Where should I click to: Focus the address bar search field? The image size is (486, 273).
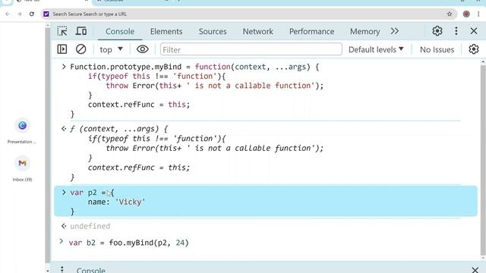pyautogui.click(x=248, y=14)
